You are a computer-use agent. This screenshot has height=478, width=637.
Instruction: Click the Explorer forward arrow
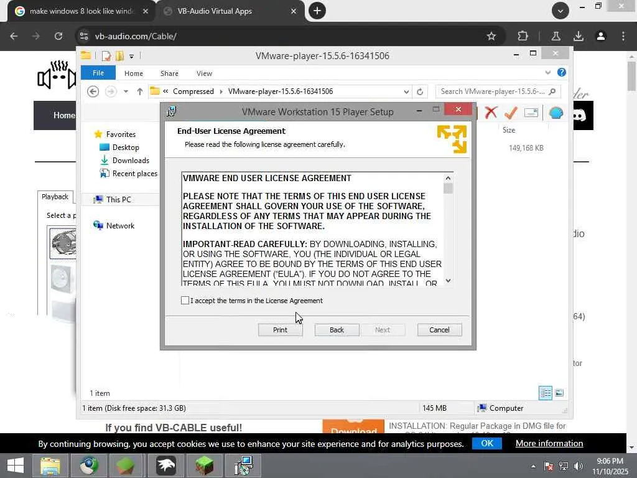(111, 91)
